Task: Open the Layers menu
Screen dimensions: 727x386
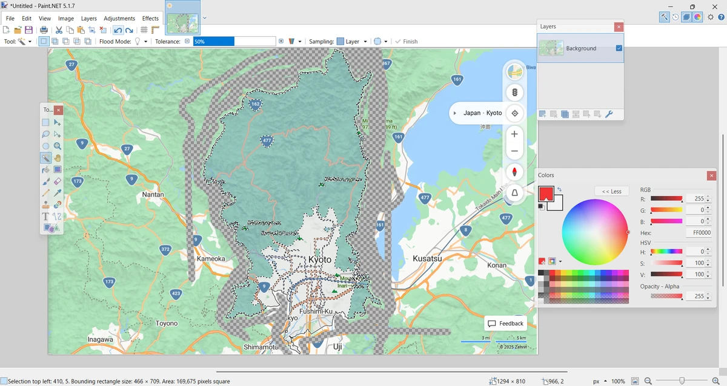Action: 89,18
